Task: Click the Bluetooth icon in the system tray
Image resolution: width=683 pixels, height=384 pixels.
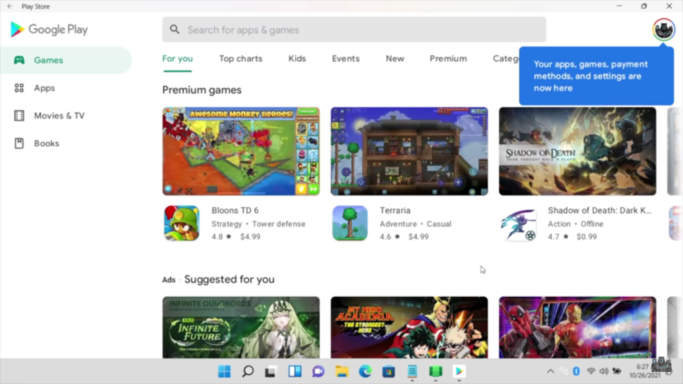Action: [x=576, y=371]
